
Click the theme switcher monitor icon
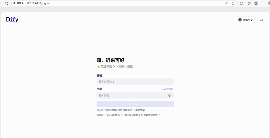pyautogui.click(x=261, y=20)
